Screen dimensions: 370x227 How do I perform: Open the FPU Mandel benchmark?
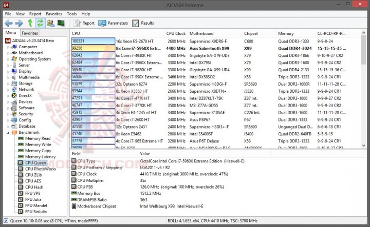pos(36,205)
